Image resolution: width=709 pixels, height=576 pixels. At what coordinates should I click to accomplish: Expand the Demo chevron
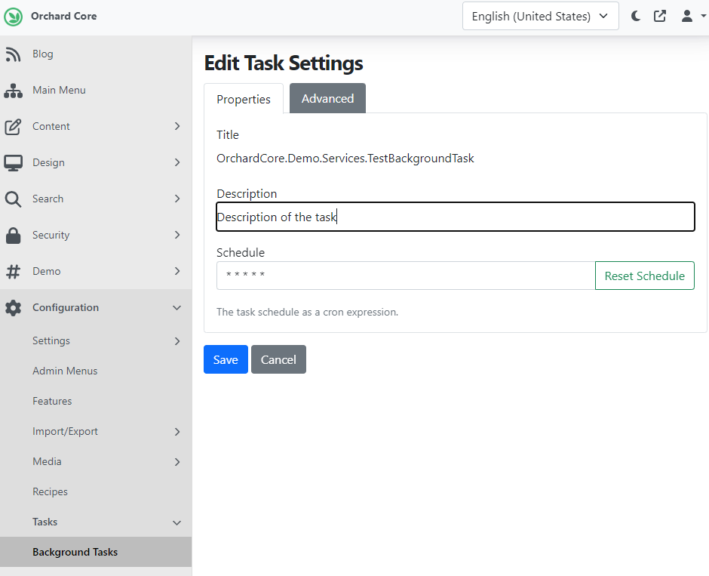[x=177, y=271]
